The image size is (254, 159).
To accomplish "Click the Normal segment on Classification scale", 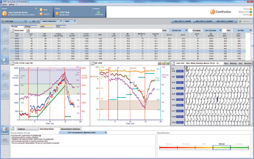I will pyautogui.click(x=221, y=148).
